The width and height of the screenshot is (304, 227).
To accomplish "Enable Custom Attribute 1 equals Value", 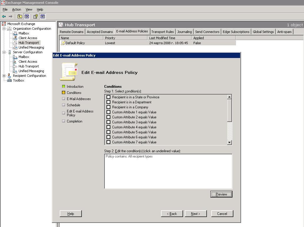I will click(109, 112).
